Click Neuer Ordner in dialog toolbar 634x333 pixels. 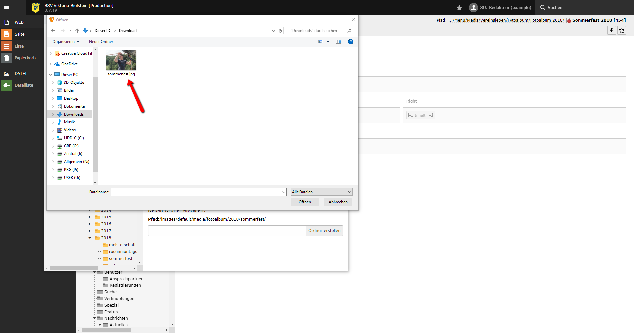[x=101, y=42]
